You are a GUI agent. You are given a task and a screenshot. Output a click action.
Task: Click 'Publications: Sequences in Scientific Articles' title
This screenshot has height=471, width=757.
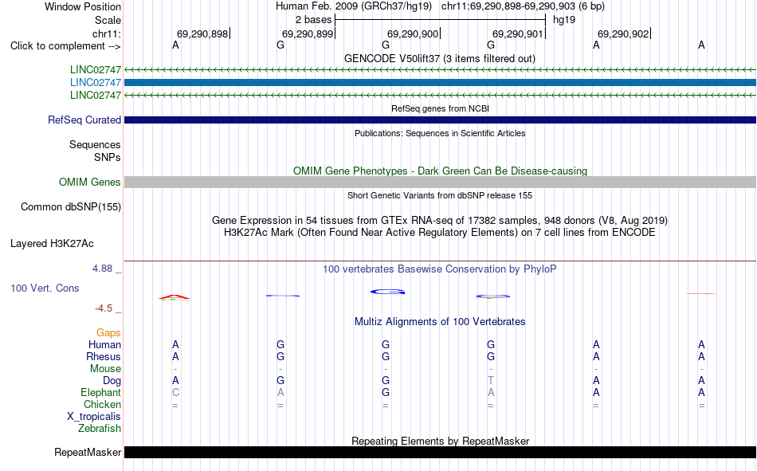pos(440,133)
